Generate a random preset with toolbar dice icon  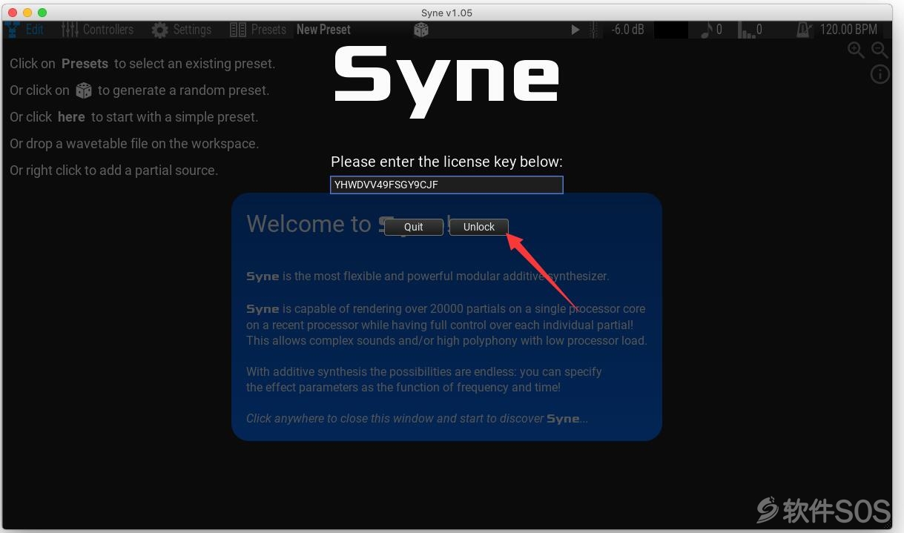tap(421, 30)
